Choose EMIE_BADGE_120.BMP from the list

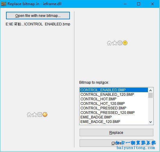tap(114, 121)
